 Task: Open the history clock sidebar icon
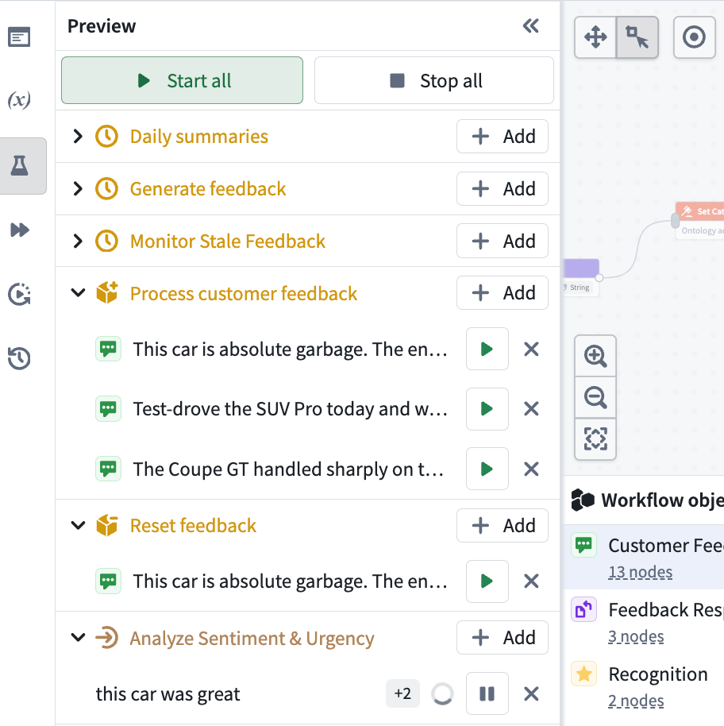tap(19, 358)
